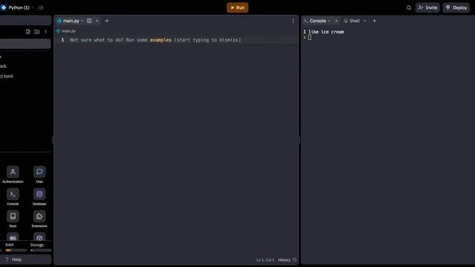Close the Shell tab
This screenshot has width=475, height=267.
(364, 21)
